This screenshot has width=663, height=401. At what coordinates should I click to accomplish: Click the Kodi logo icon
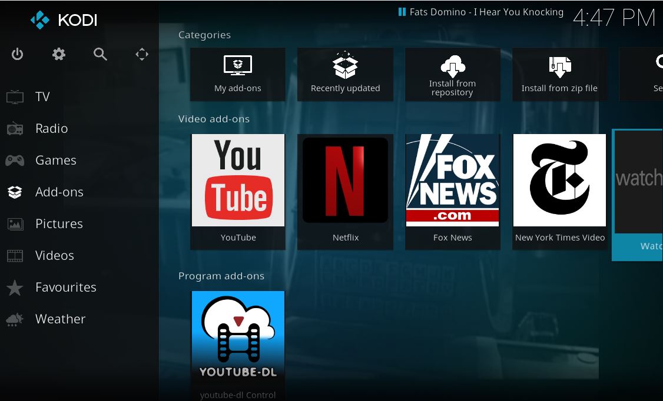40,20
